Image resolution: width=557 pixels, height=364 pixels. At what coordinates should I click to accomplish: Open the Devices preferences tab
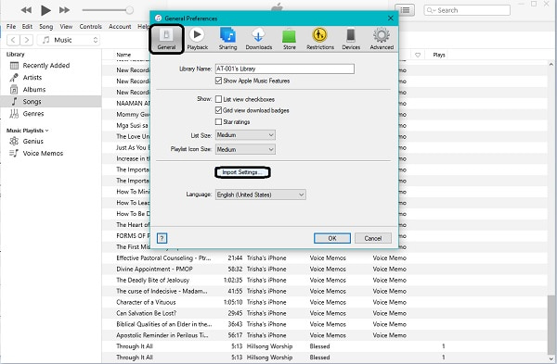click(351, 39)
